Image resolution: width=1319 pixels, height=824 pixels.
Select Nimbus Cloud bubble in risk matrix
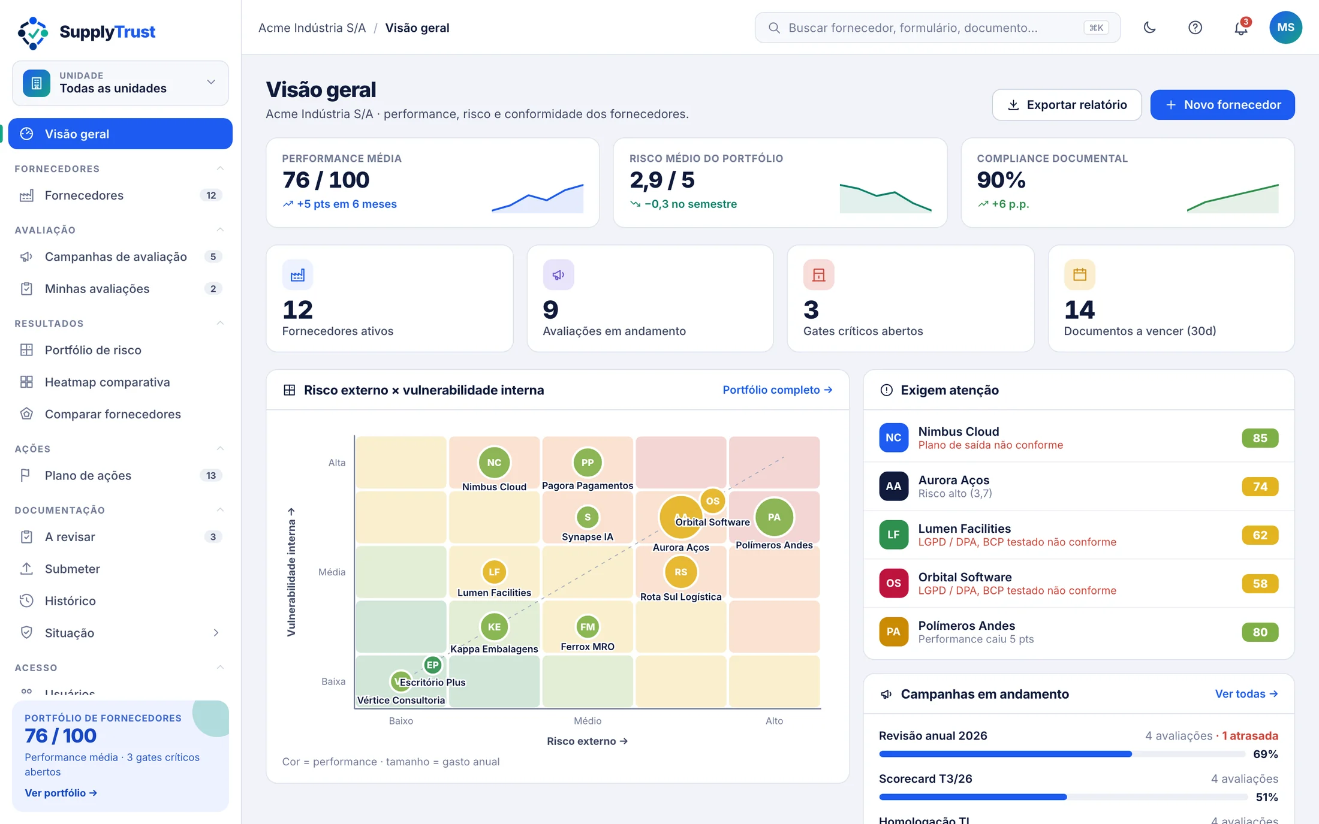pyautogui.click(x=494, y=463)
